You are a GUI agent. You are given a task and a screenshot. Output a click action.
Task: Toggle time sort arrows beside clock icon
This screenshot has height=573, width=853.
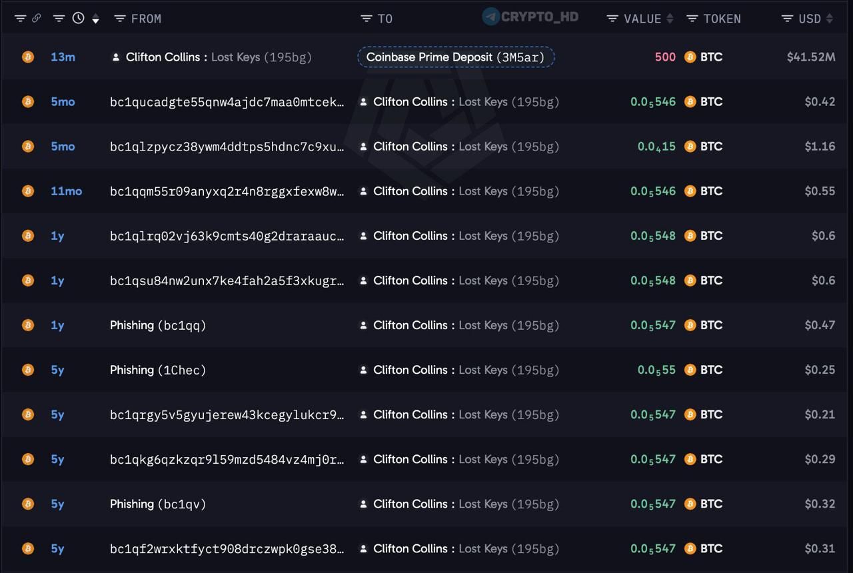pos(96,19)
